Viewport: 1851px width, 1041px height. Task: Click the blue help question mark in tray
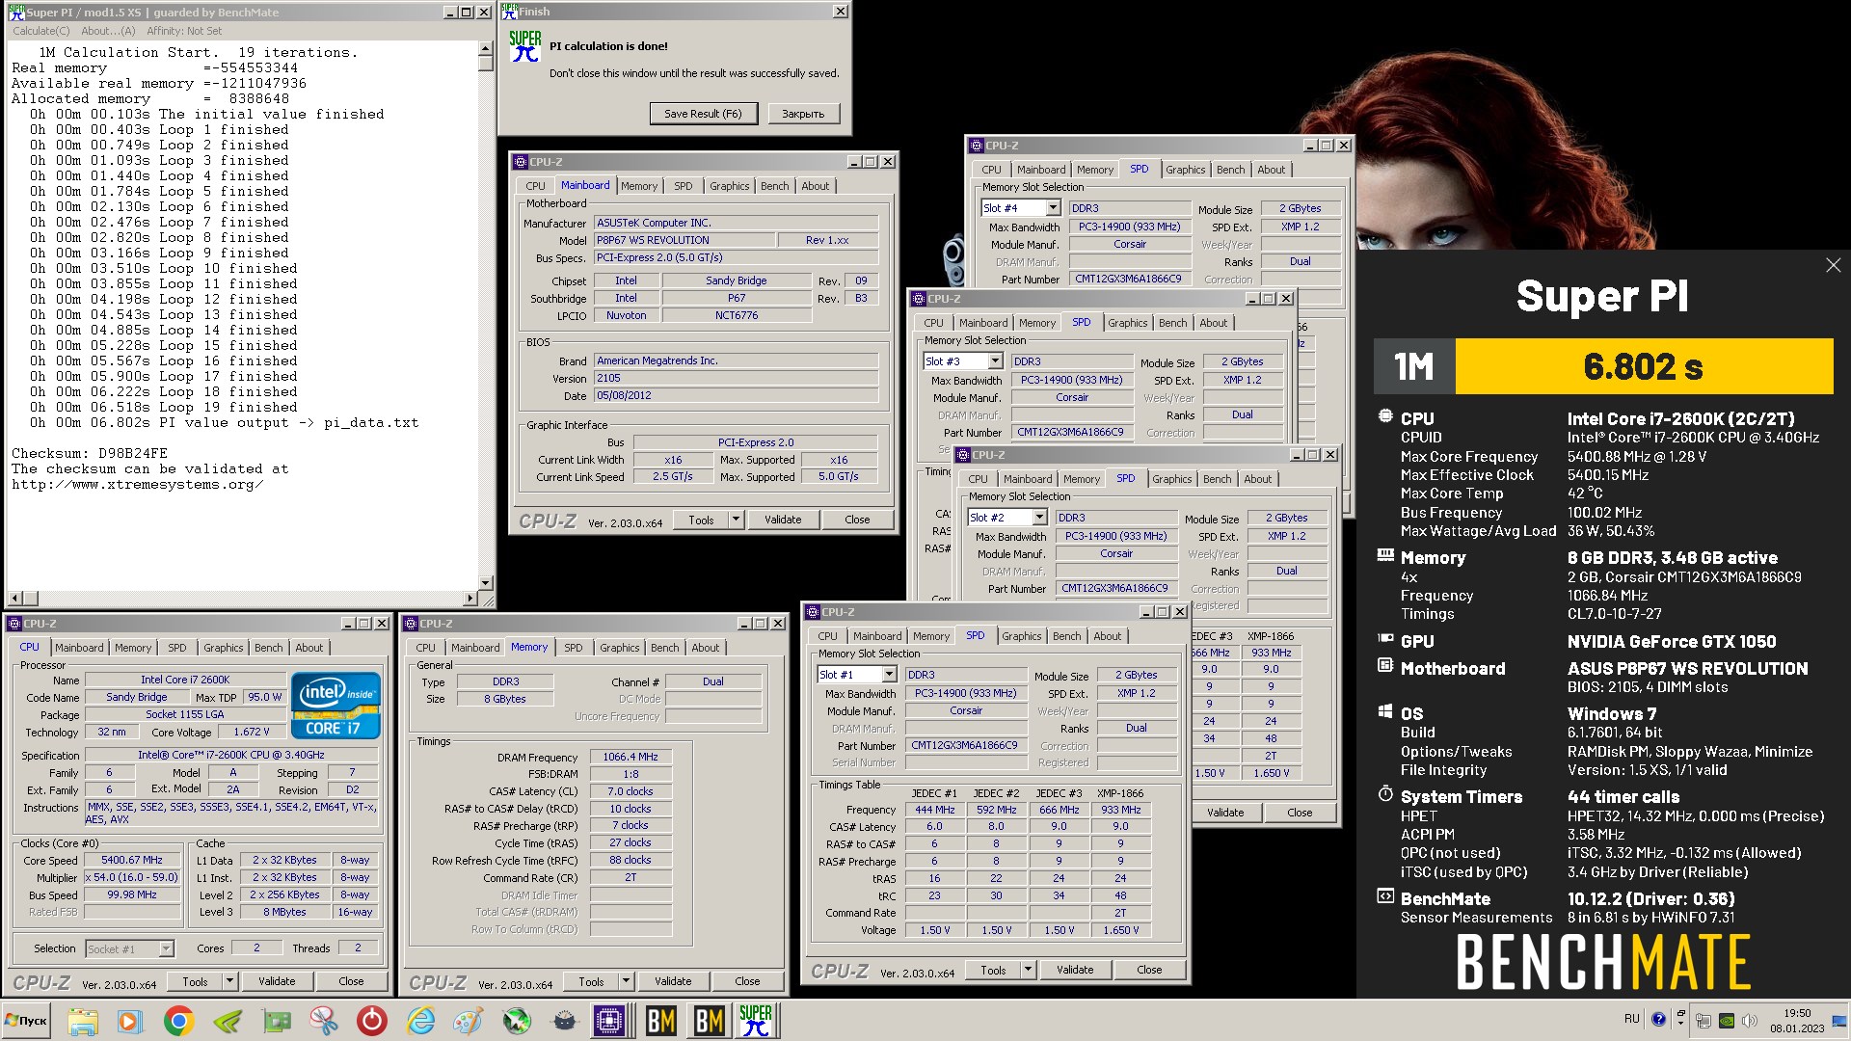coord(1658,1020)
